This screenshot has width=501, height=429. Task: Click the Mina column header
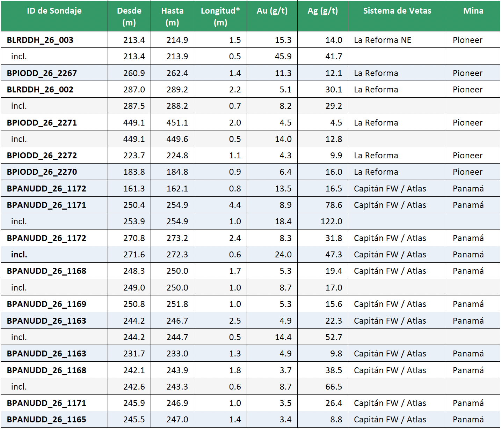coord(473,16)
